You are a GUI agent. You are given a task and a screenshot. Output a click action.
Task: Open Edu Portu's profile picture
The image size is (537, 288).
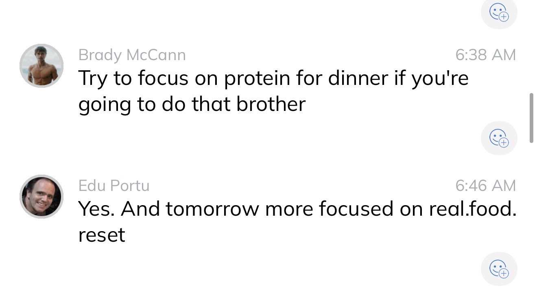coord(41,197)
